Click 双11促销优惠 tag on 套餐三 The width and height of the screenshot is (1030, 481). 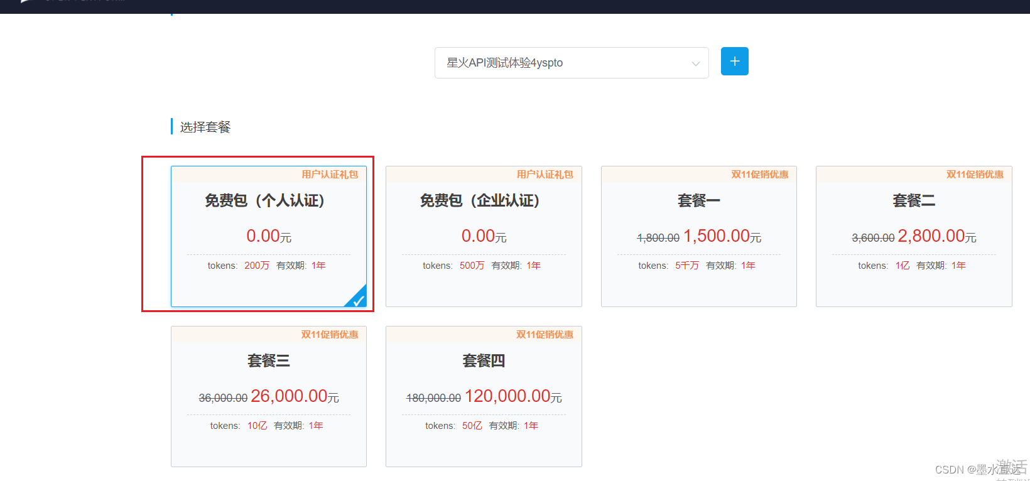tap(330, 335)
